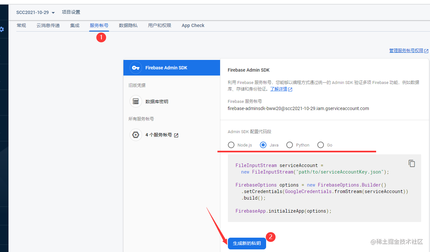This screenshot has height=252, width=430.
Task: Open the 数据隐私 tab
Action: point(128,25)
